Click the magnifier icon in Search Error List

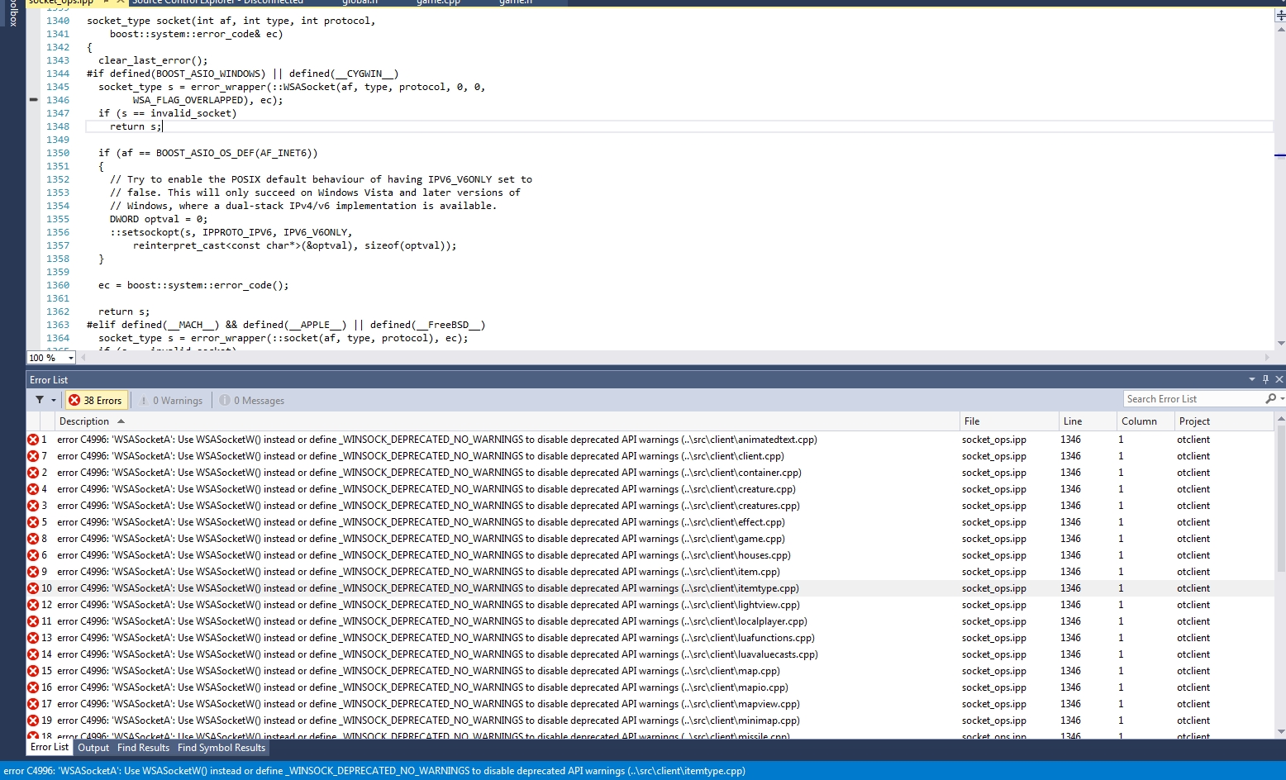point(1270,399)
